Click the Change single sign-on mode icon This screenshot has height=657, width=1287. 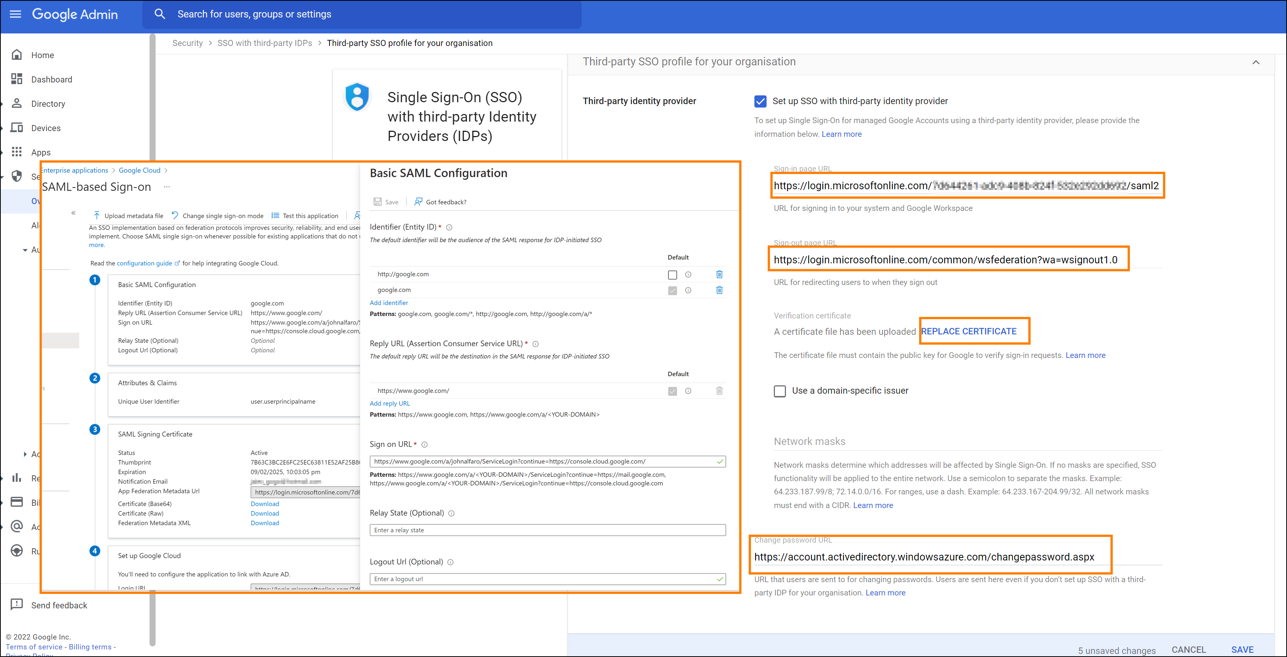[x=174, y=215]
